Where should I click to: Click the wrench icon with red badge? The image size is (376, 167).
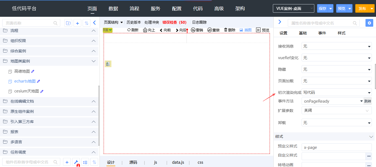[x=76, y=162]
